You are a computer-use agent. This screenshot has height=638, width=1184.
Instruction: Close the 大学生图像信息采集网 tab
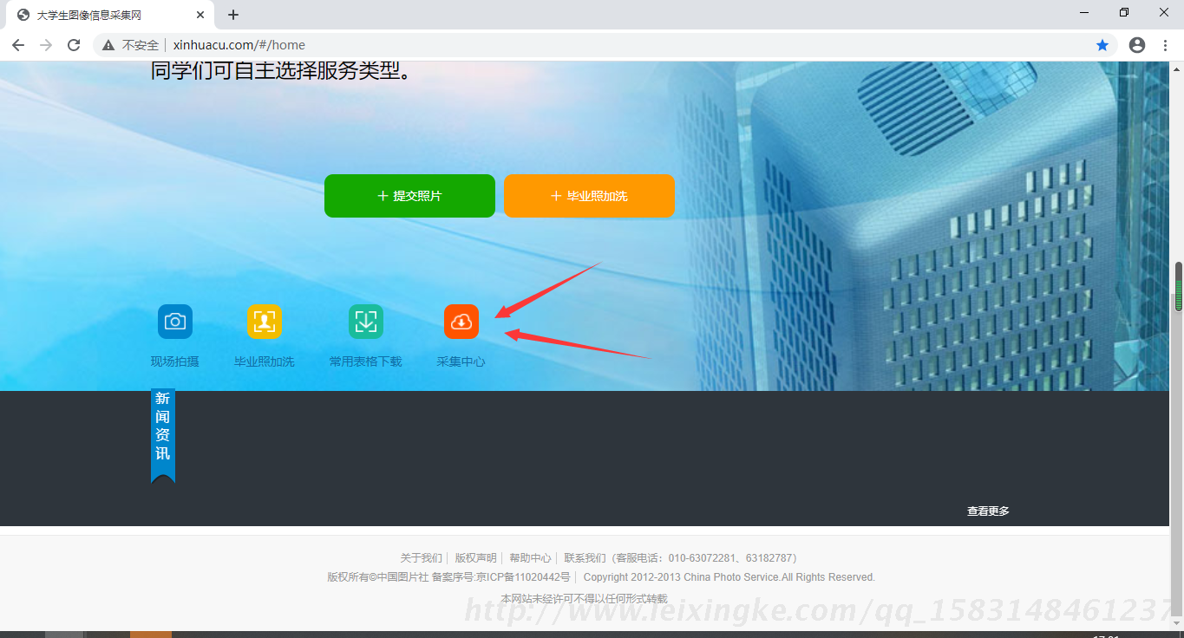(200, 15)
